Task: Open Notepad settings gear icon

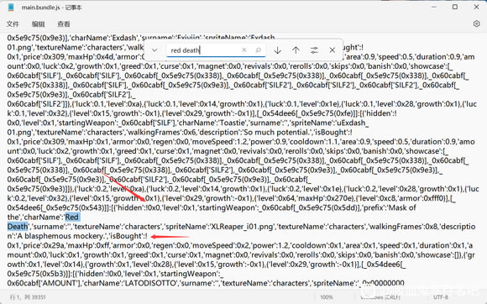Action: pyautogui.click(x=476, y=24)
